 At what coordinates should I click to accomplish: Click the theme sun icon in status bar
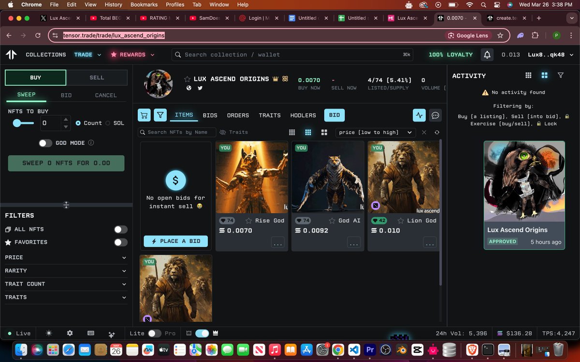point(49,333)
